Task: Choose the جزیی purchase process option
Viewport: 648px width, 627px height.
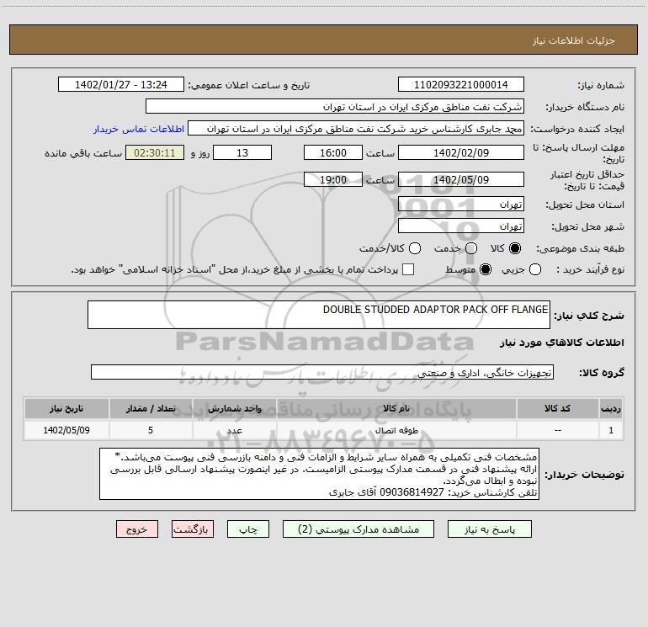Action: (x=534, y=269)
